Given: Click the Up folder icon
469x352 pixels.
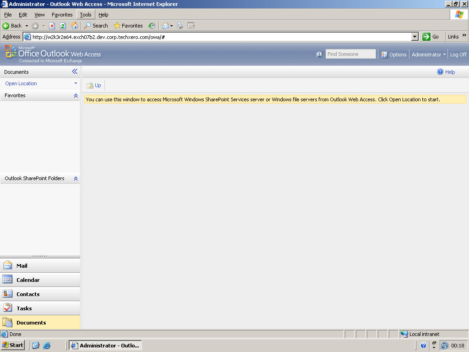Looking at the screenshot, I should click(x=90, y=85).
